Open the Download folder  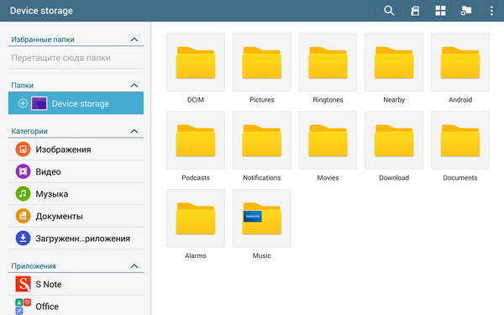394,146
